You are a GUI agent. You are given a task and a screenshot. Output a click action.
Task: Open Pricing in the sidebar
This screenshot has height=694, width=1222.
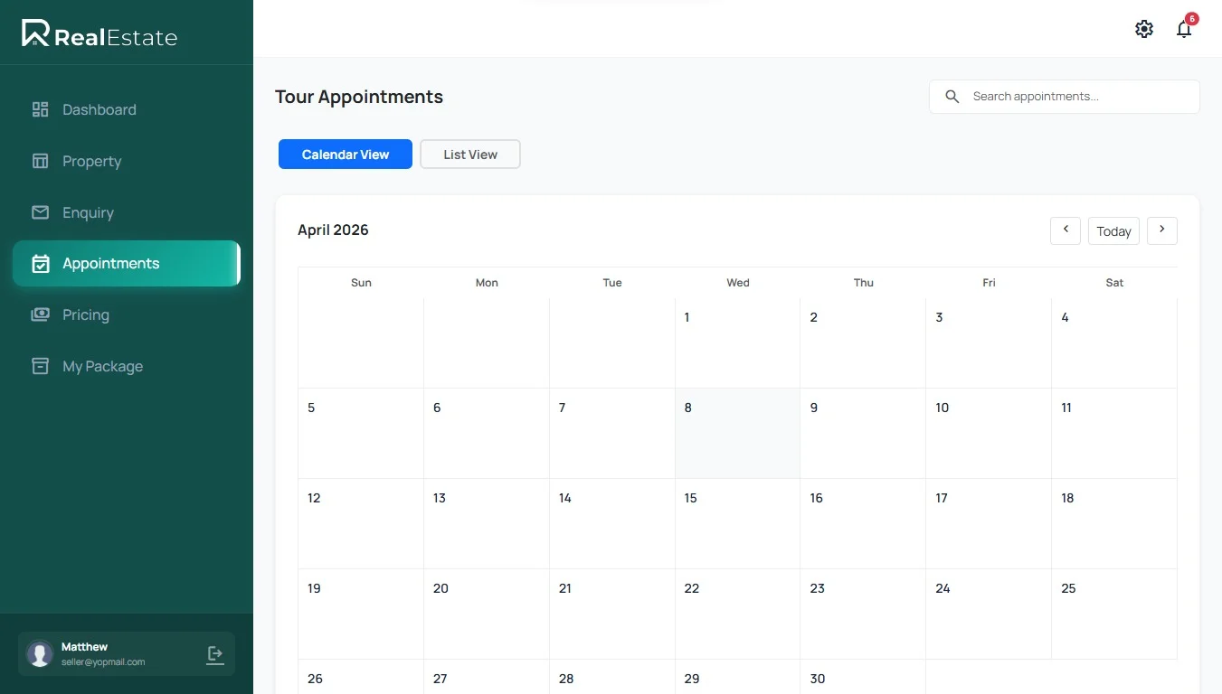85,314
